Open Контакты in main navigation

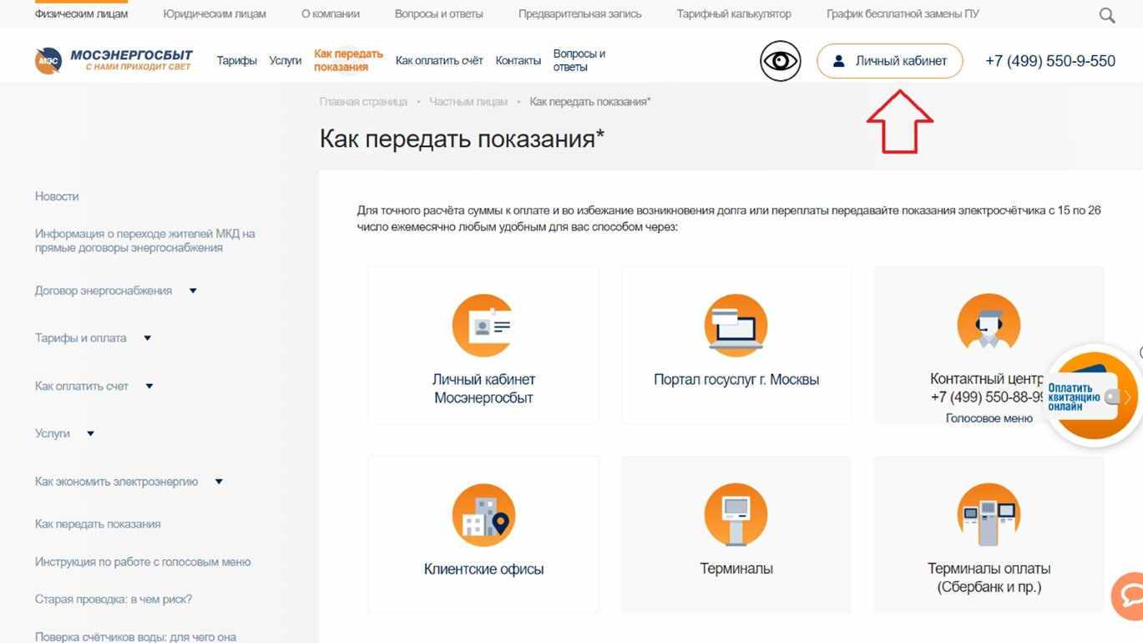(x=518, y=60)
